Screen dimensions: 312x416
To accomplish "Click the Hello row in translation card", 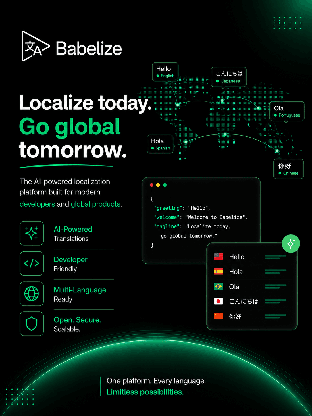I will [x=252, y=257].
